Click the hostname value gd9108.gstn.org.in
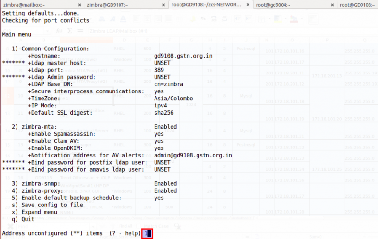378x239 pixels. click(x=183, y=56)
